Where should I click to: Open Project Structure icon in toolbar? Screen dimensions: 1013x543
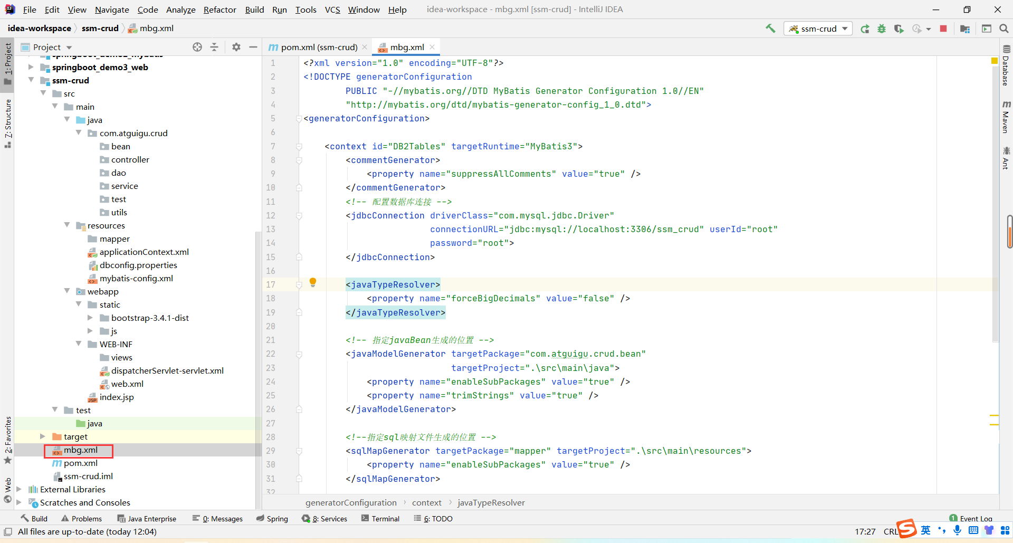click(x=965, y=28)
